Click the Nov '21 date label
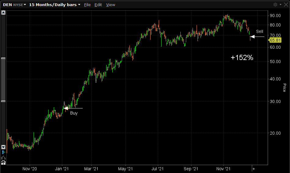290x173 pixels. 223,169
